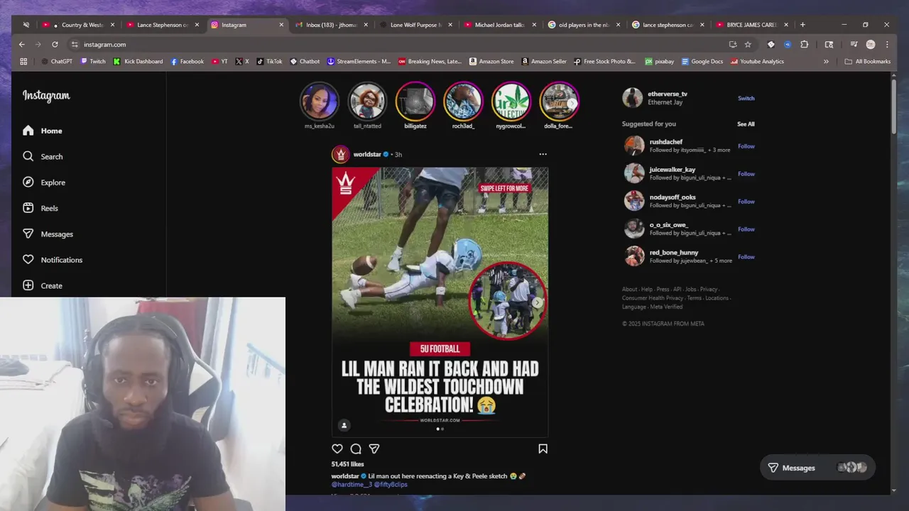Open Instagram Home in the sidebar
The image size is (909, 511).
click(43, 131)
